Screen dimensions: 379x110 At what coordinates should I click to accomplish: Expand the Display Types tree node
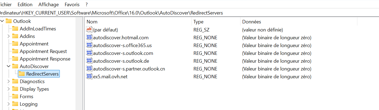(9, 89)
